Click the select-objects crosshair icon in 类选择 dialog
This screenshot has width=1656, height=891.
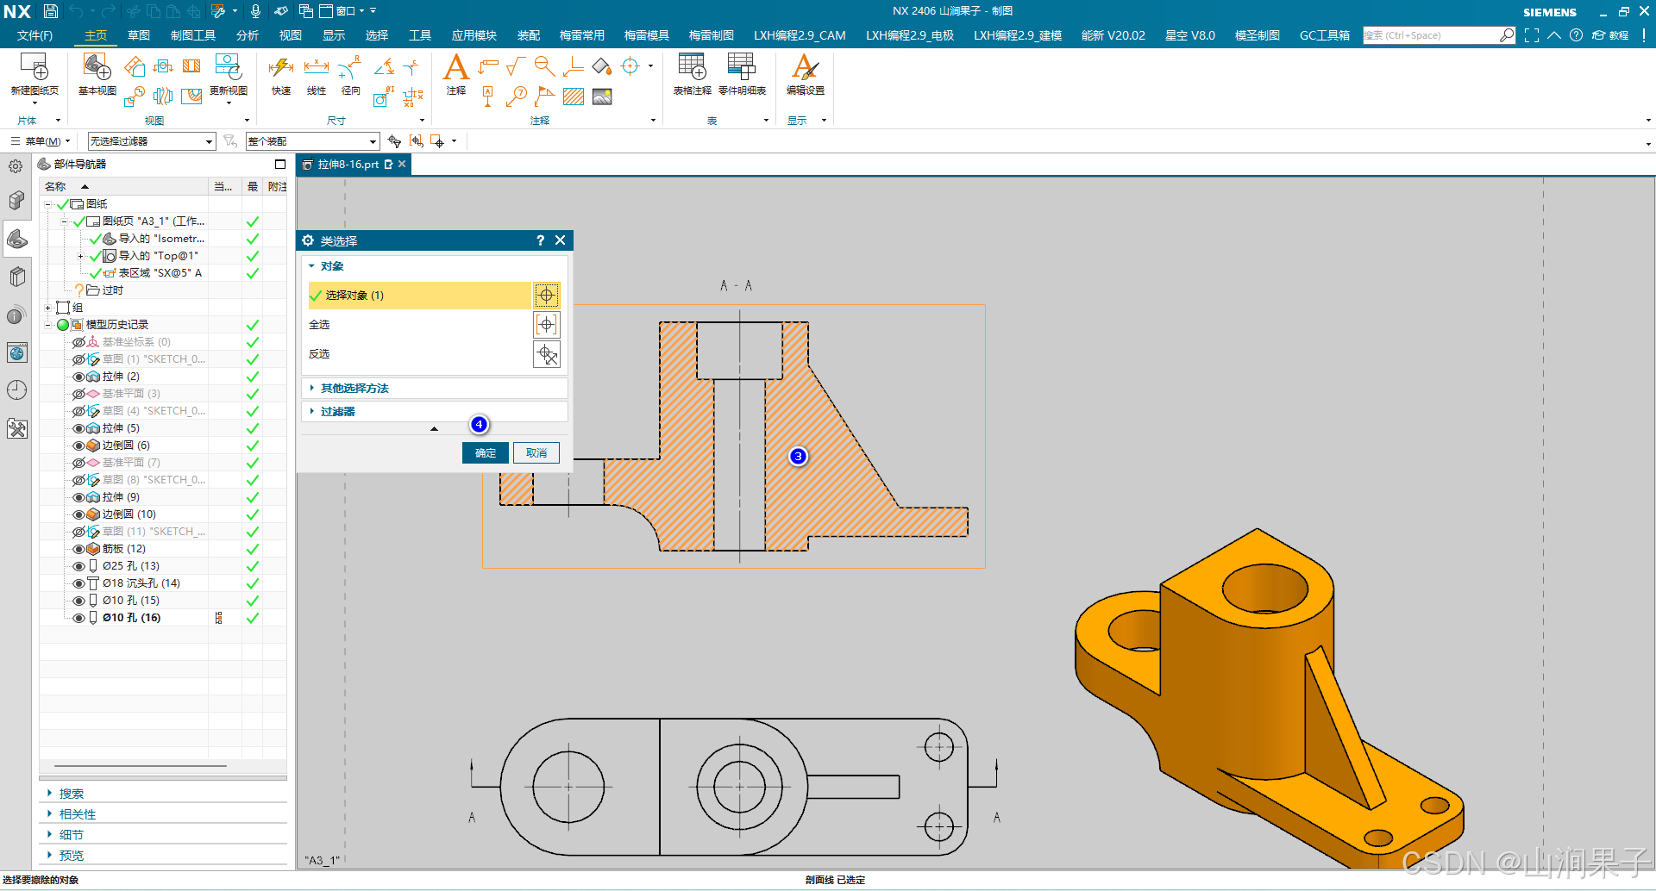pyautogui.click(x=546, y=296)
